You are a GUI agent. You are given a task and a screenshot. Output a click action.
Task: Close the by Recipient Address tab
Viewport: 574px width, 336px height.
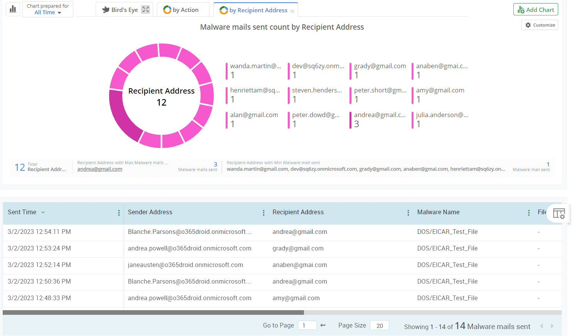point(292,11)
